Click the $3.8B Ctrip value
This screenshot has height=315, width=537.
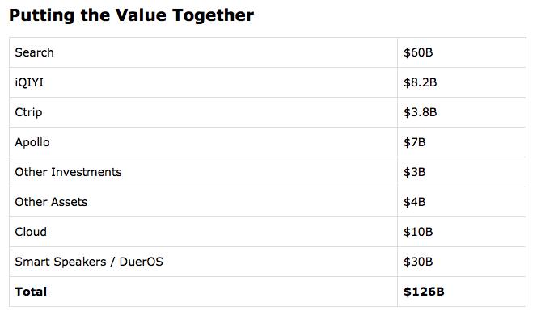[421, 112]
